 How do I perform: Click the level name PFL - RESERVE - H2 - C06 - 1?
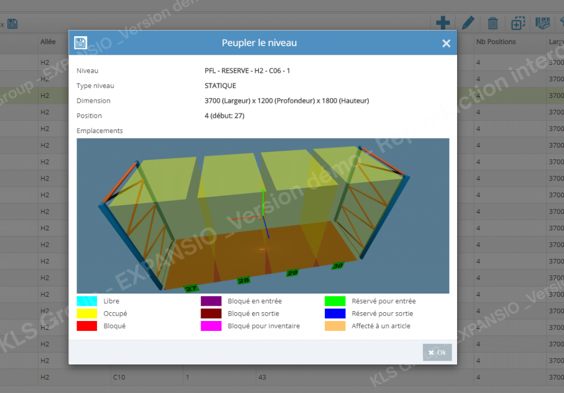(x=247, y=71)
